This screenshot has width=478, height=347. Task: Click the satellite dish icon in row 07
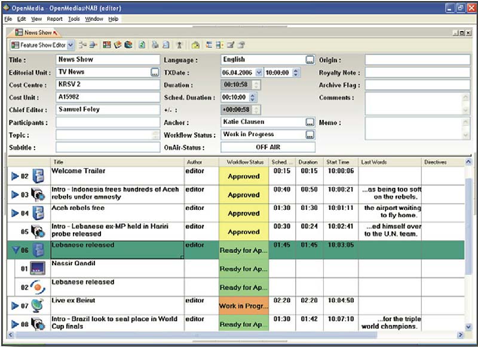(39, 306)
